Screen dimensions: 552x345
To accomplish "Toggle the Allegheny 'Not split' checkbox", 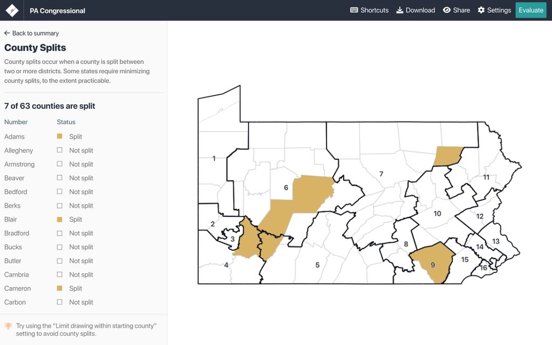I will (x=59, y=150).
